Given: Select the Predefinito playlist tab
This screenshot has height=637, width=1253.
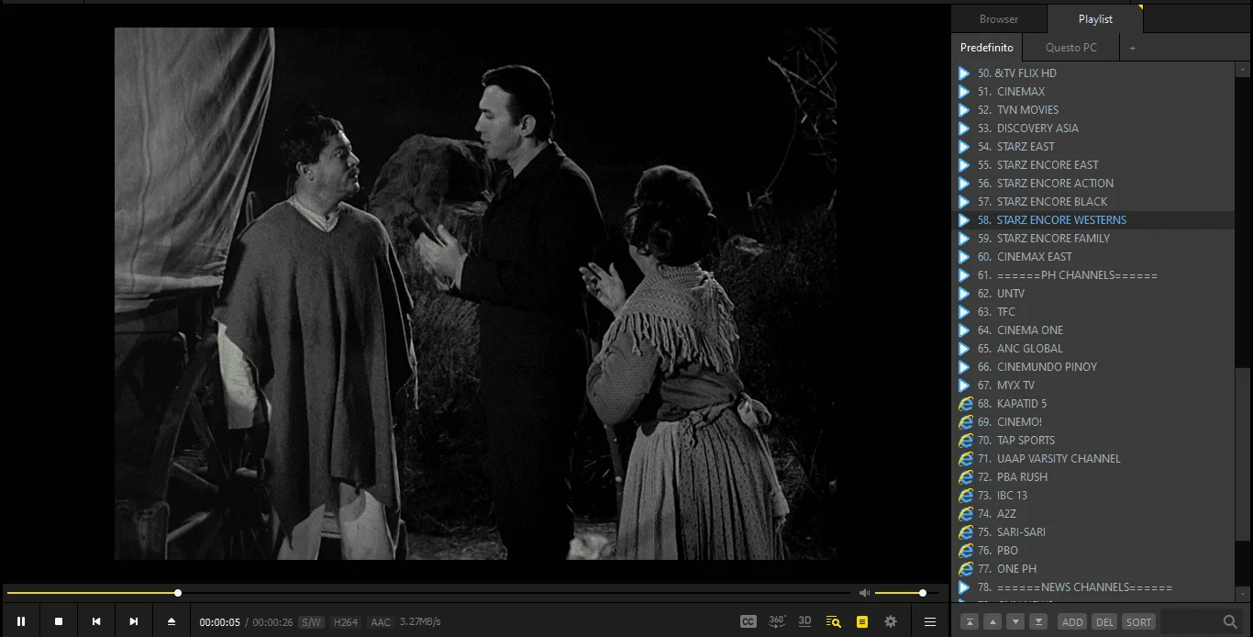Looking at the screenshot, I should (987, 48).
